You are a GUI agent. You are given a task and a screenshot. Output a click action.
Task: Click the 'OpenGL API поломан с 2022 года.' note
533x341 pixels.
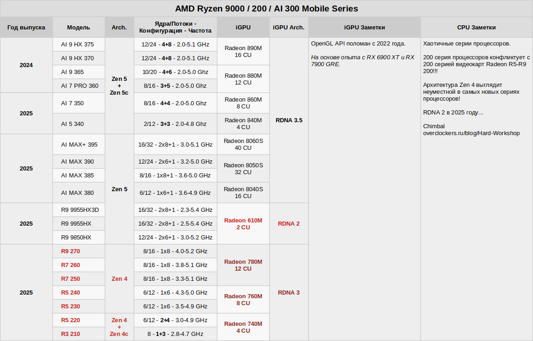click(358, 44)
